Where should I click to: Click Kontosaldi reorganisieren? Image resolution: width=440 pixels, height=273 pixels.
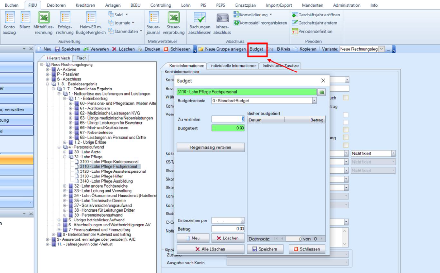tap(260, 23)
